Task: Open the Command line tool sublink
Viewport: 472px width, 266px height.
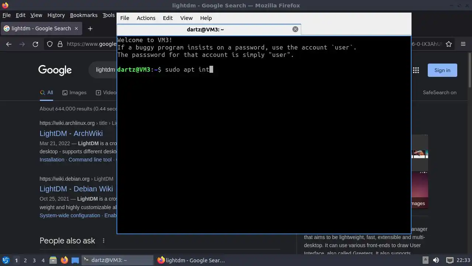Action: click(90, 160)
